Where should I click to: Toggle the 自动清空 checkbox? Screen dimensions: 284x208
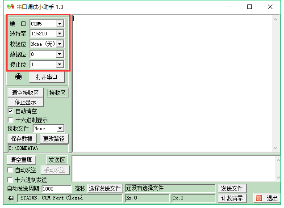(x=10, y=111)
